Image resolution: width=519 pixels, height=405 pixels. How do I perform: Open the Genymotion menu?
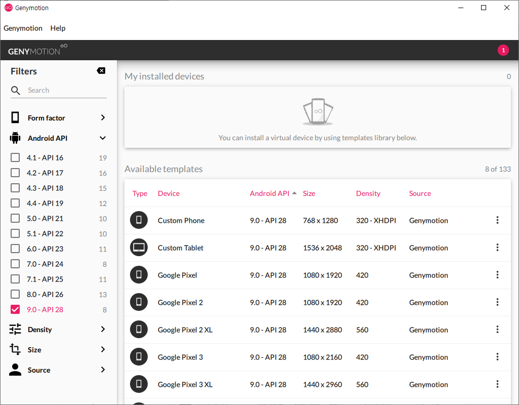click(23, 28)
